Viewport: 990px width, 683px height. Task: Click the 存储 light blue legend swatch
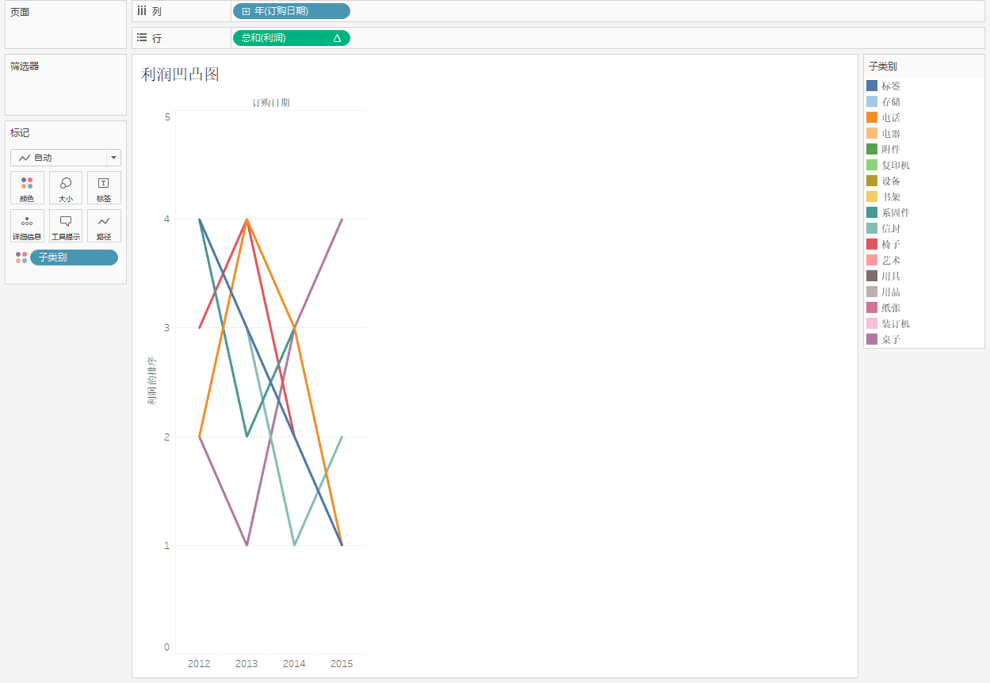[872, 101]
